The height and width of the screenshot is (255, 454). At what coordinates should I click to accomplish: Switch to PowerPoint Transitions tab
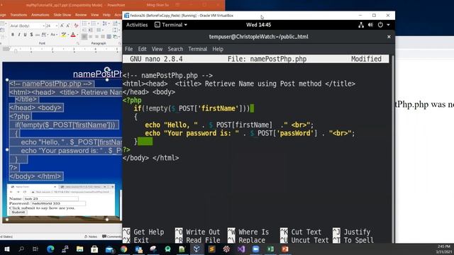coord(18,15)
